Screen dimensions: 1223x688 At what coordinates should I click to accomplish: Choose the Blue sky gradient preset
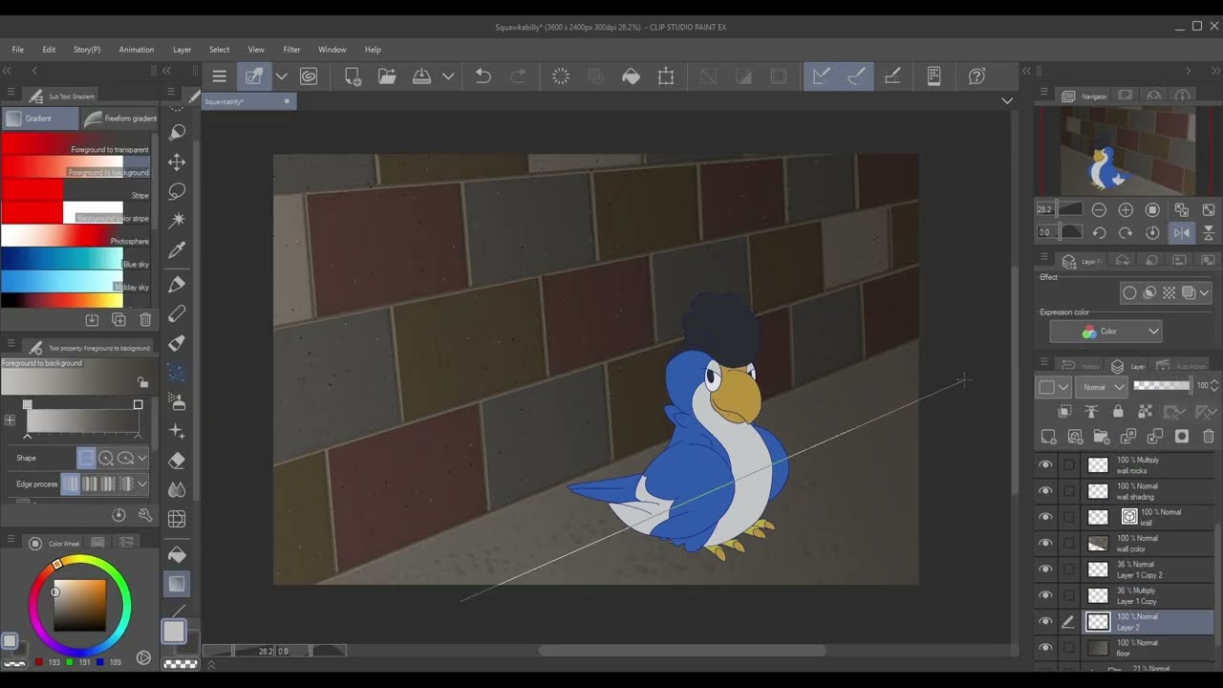[x=76, y=260]
